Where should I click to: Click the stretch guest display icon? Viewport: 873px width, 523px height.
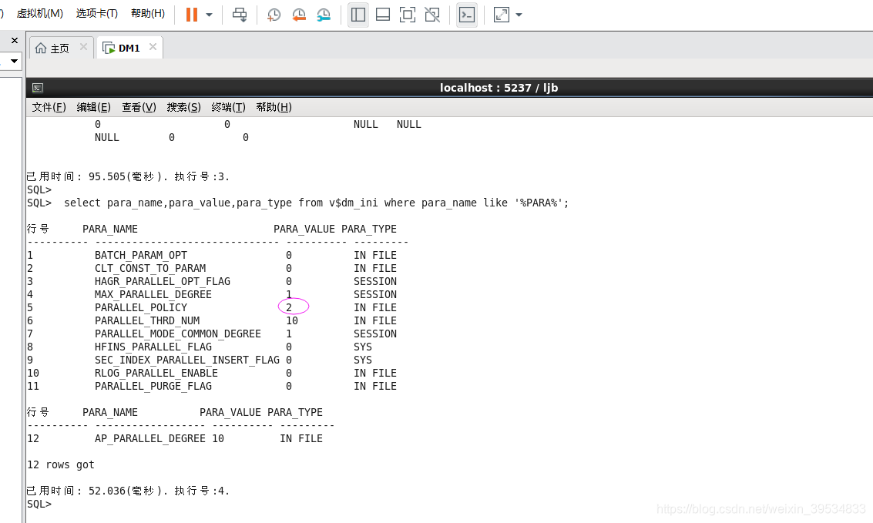point(501,15)
